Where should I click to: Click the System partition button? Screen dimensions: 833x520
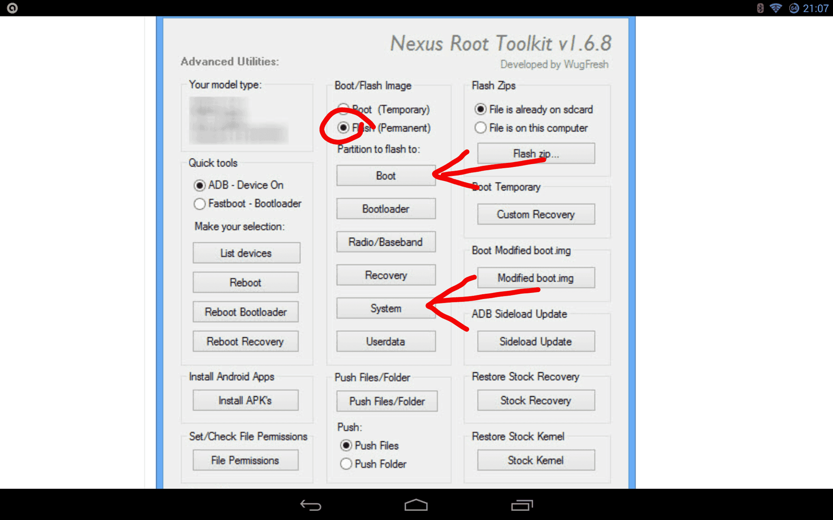click(x=386, y=308)
